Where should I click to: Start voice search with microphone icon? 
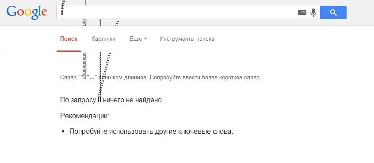click(x=313, y=12)
